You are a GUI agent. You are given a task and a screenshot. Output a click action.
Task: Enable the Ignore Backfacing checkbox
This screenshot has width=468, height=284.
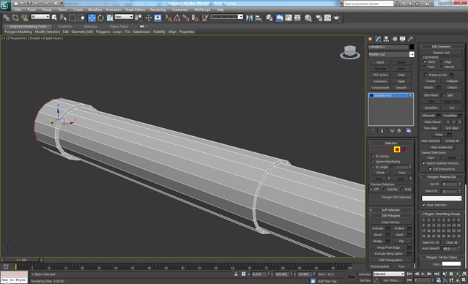point(373,161)
